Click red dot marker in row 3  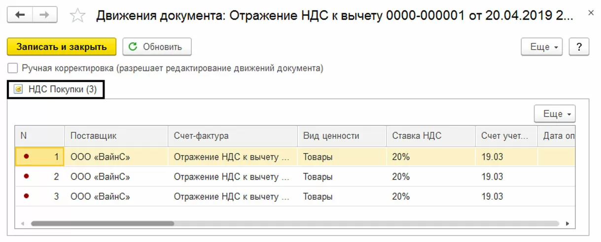26,196
